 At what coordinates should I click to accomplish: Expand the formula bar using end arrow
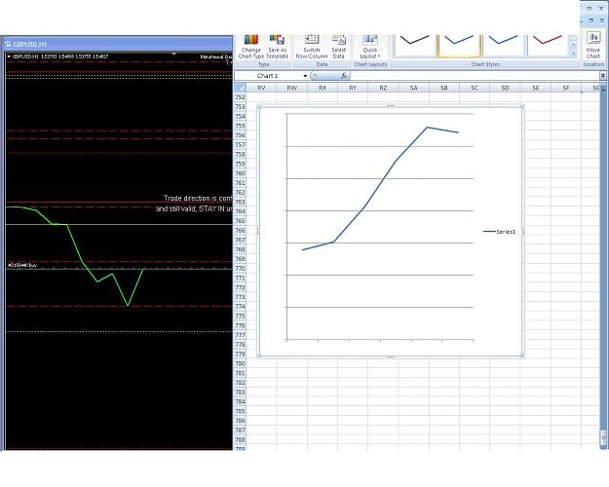[603, 76]
